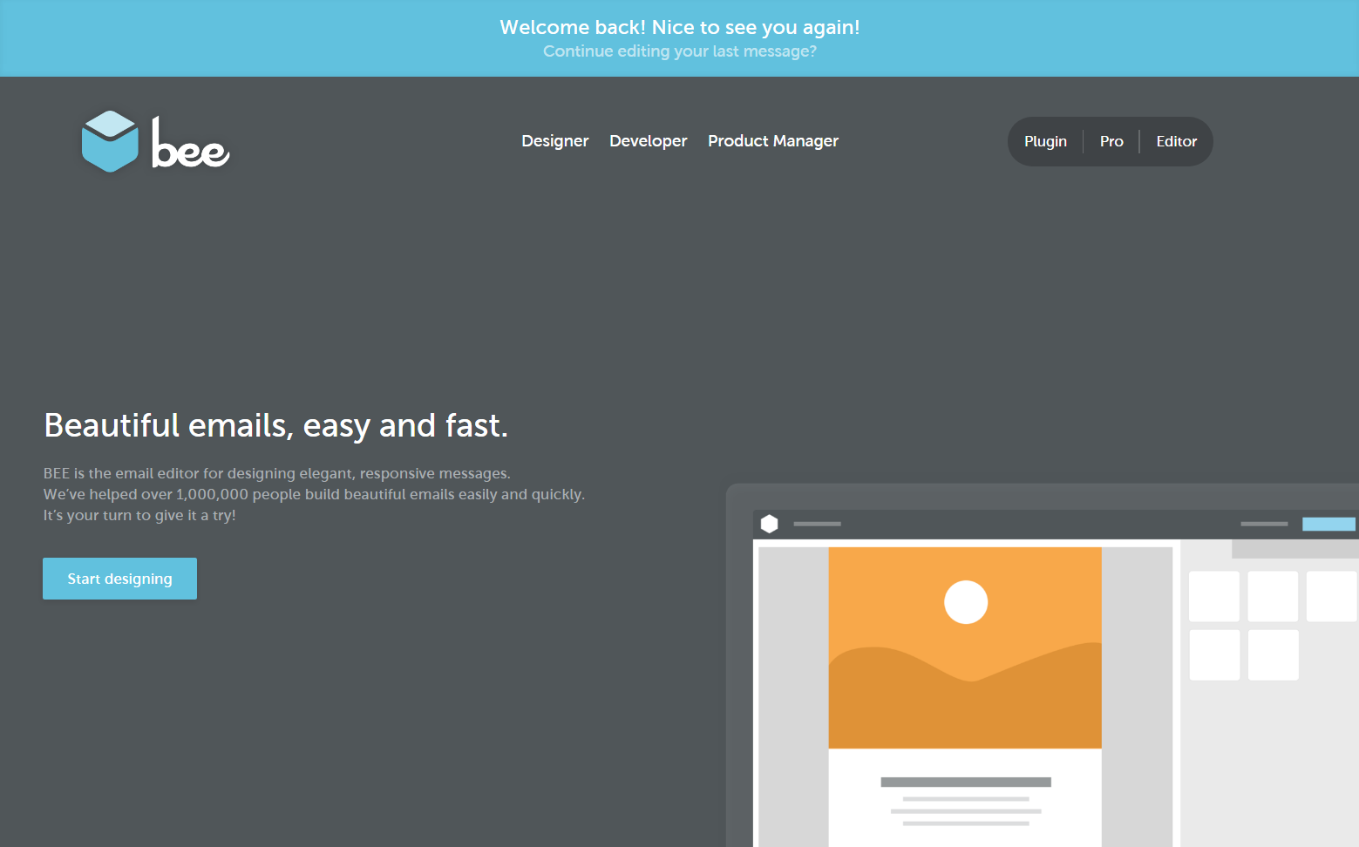Click the white sun circle in orange image
The image size is (1359, 847).
coord(966,602)
